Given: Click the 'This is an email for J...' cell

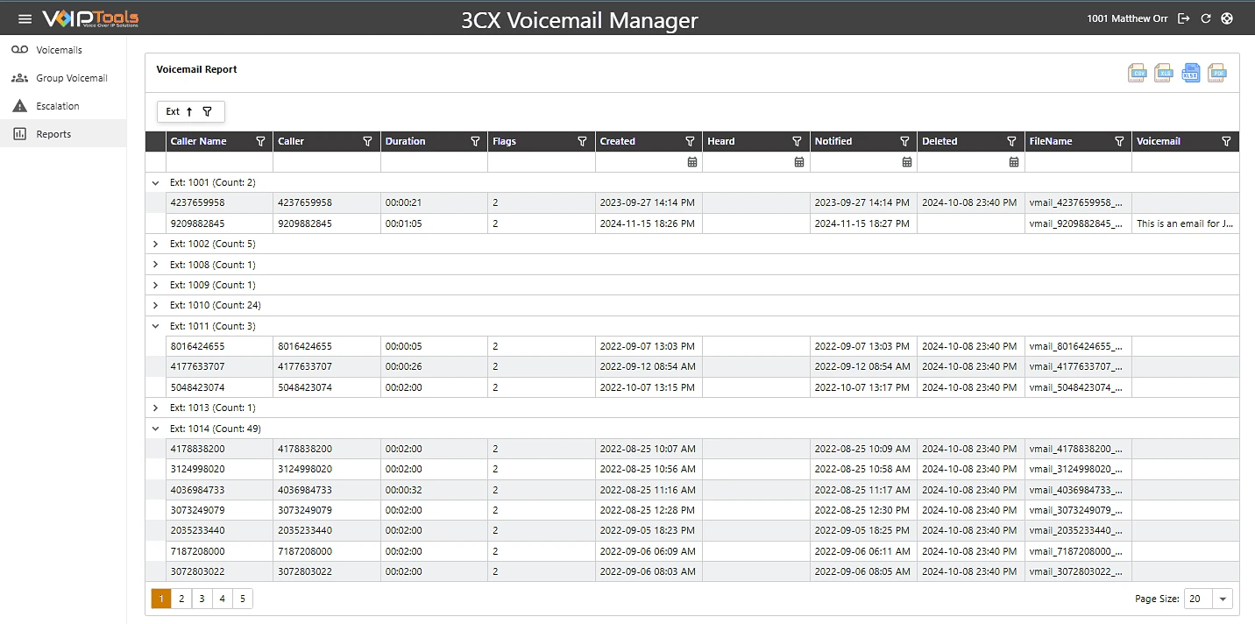Looking at the screenshot, I should [1186, 223].
